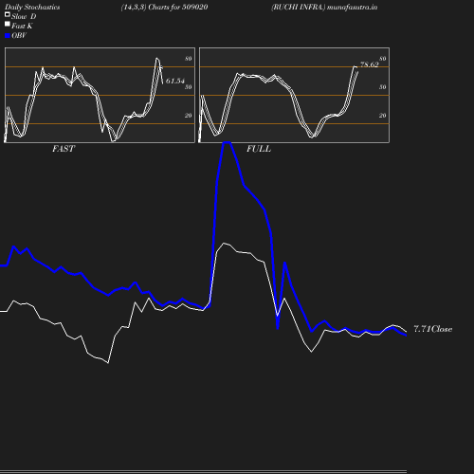Click the blue OBV line peak
This screenshot has width=474, height=474.
228,143
